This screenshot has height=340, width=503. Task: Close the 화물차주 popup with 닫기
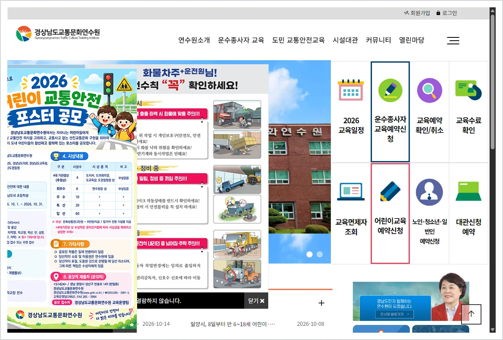[256, 301]
